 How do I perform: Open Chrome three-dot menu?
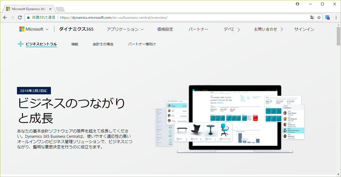click(x=336, y=17)
